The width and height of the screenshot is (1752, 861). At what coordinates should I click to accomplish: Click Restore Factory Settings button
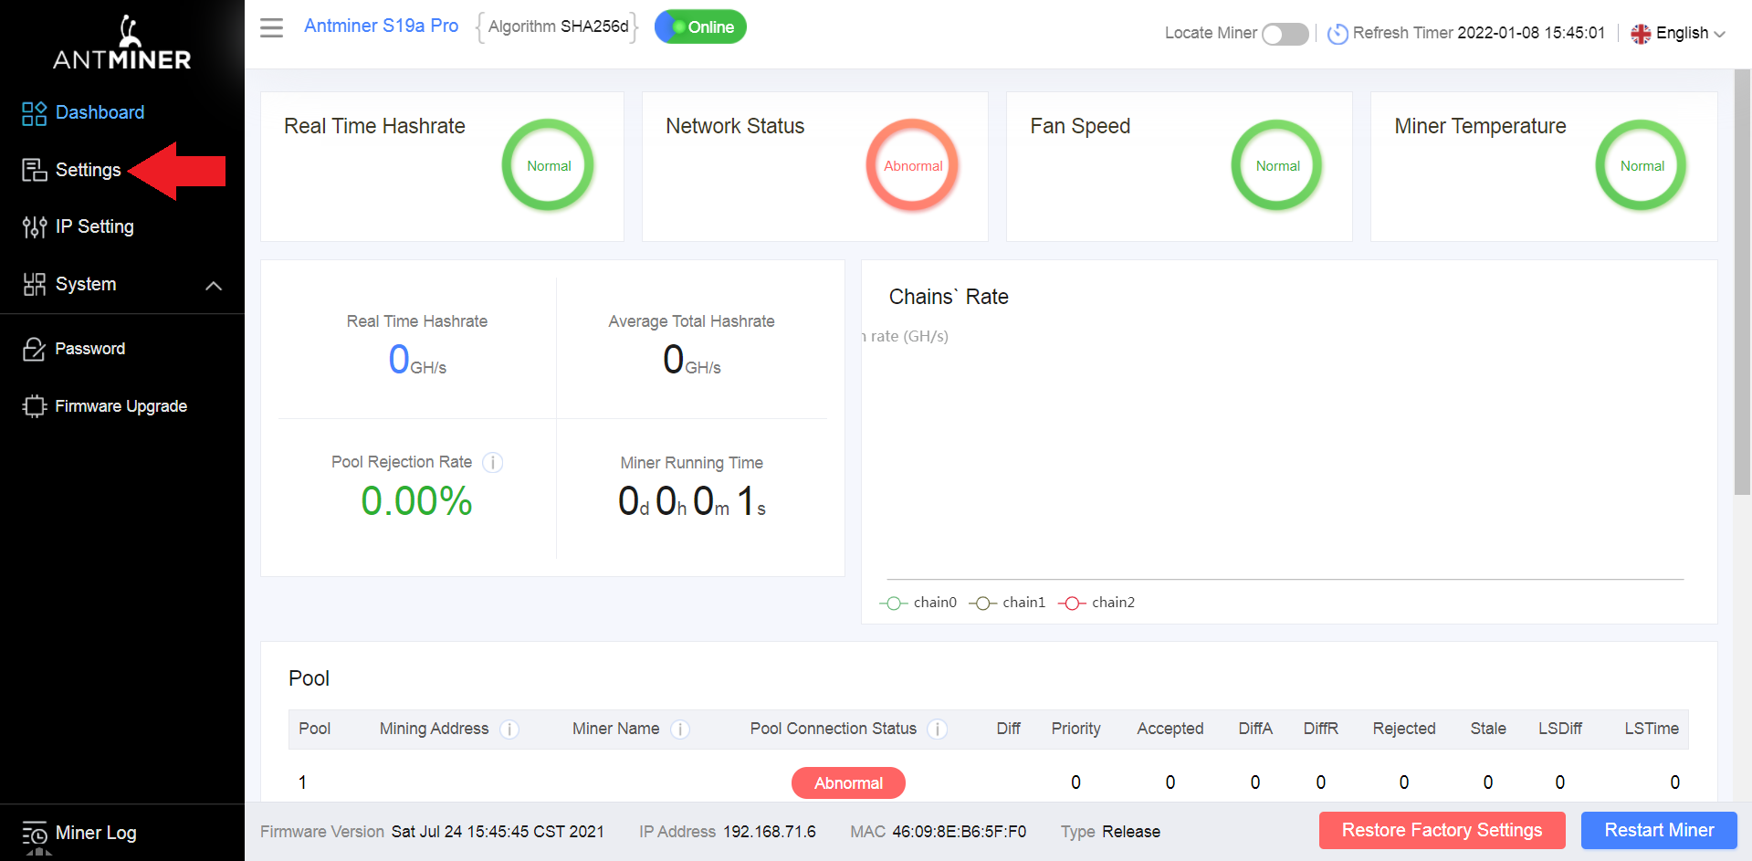tap(1442, 830)
